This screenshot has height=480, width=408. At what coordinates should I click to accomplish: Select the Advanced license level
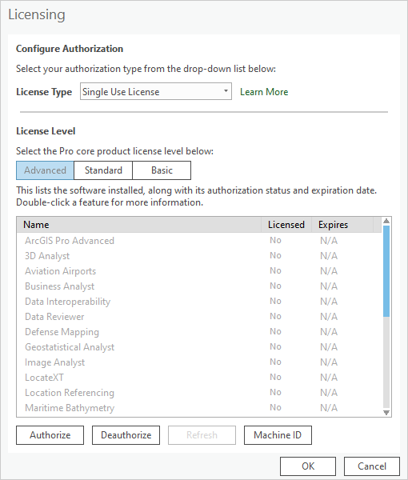(x=45, y=170)
